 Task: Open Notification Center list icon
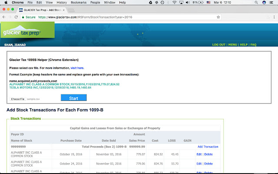271,3
